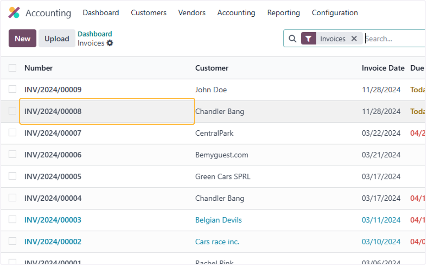Open invoice INV/2024/00007
426x265 pixels.
[53, 133]
